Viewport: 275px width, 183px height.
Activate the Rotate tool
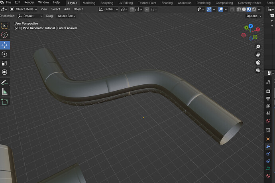pyautogui.click(x=4, y=54)
